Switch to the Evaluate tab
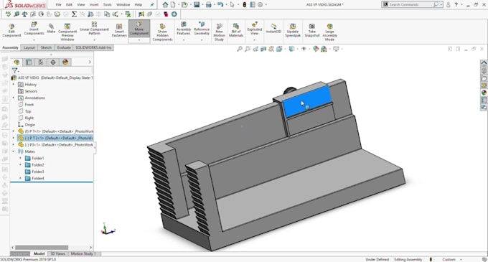Image resolution: width=488 pixels, height=262 pixels. [64, 47]
